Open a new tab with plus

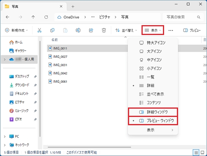click(73, 6)
